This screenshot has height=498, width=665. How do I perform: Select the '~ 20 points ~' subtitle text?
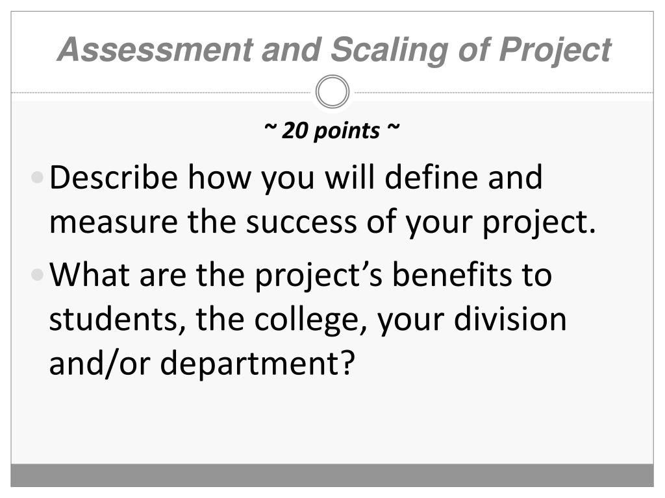[332, 130]
